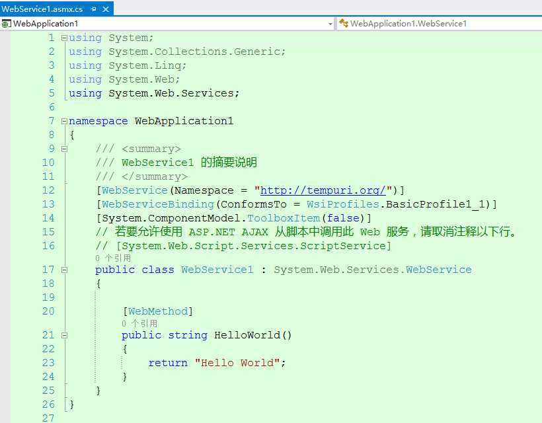The image size is (542, 423).
Task: Click the WebMethod attribute text
Action: (x=158, y=311)
